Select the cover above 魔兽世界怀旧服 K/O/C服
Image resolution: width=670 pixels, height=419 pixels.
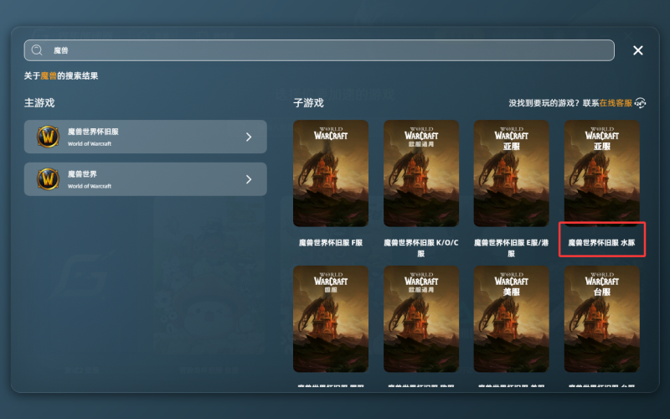click(x=421, y=173)
